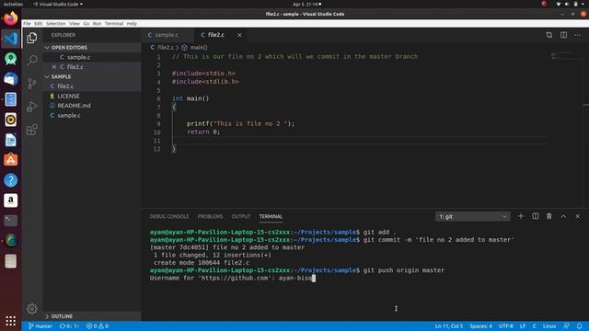Kill terminal with trash icon
The height and width of the screenshot is (331, 589).
(549, 216)
